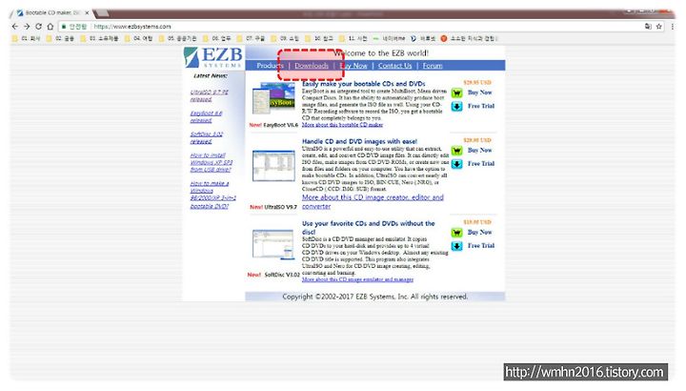Open 'Handle CD and DVD images with ease!' heading
The image size is (686, 391).
[x=359, y=141]
